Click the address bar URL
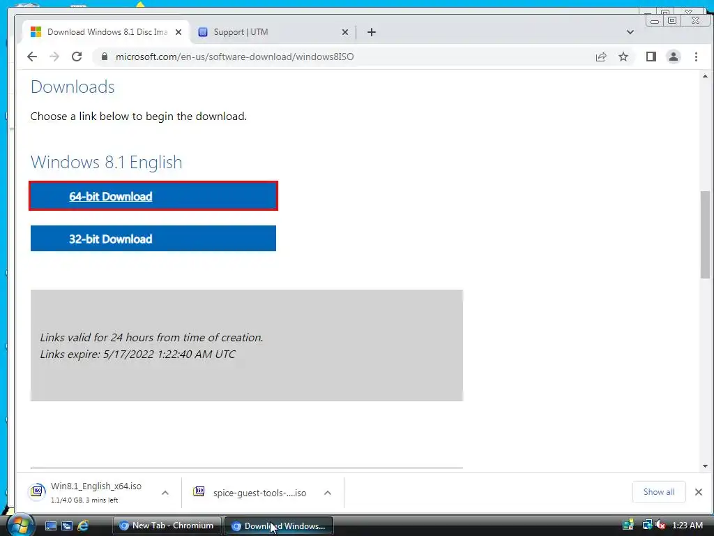714x536 pixels. [x=234, y=57]
